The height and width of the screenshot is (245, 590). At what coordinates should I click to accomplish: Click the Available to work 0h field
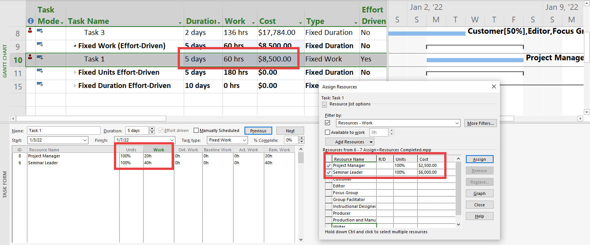point(380,132)
